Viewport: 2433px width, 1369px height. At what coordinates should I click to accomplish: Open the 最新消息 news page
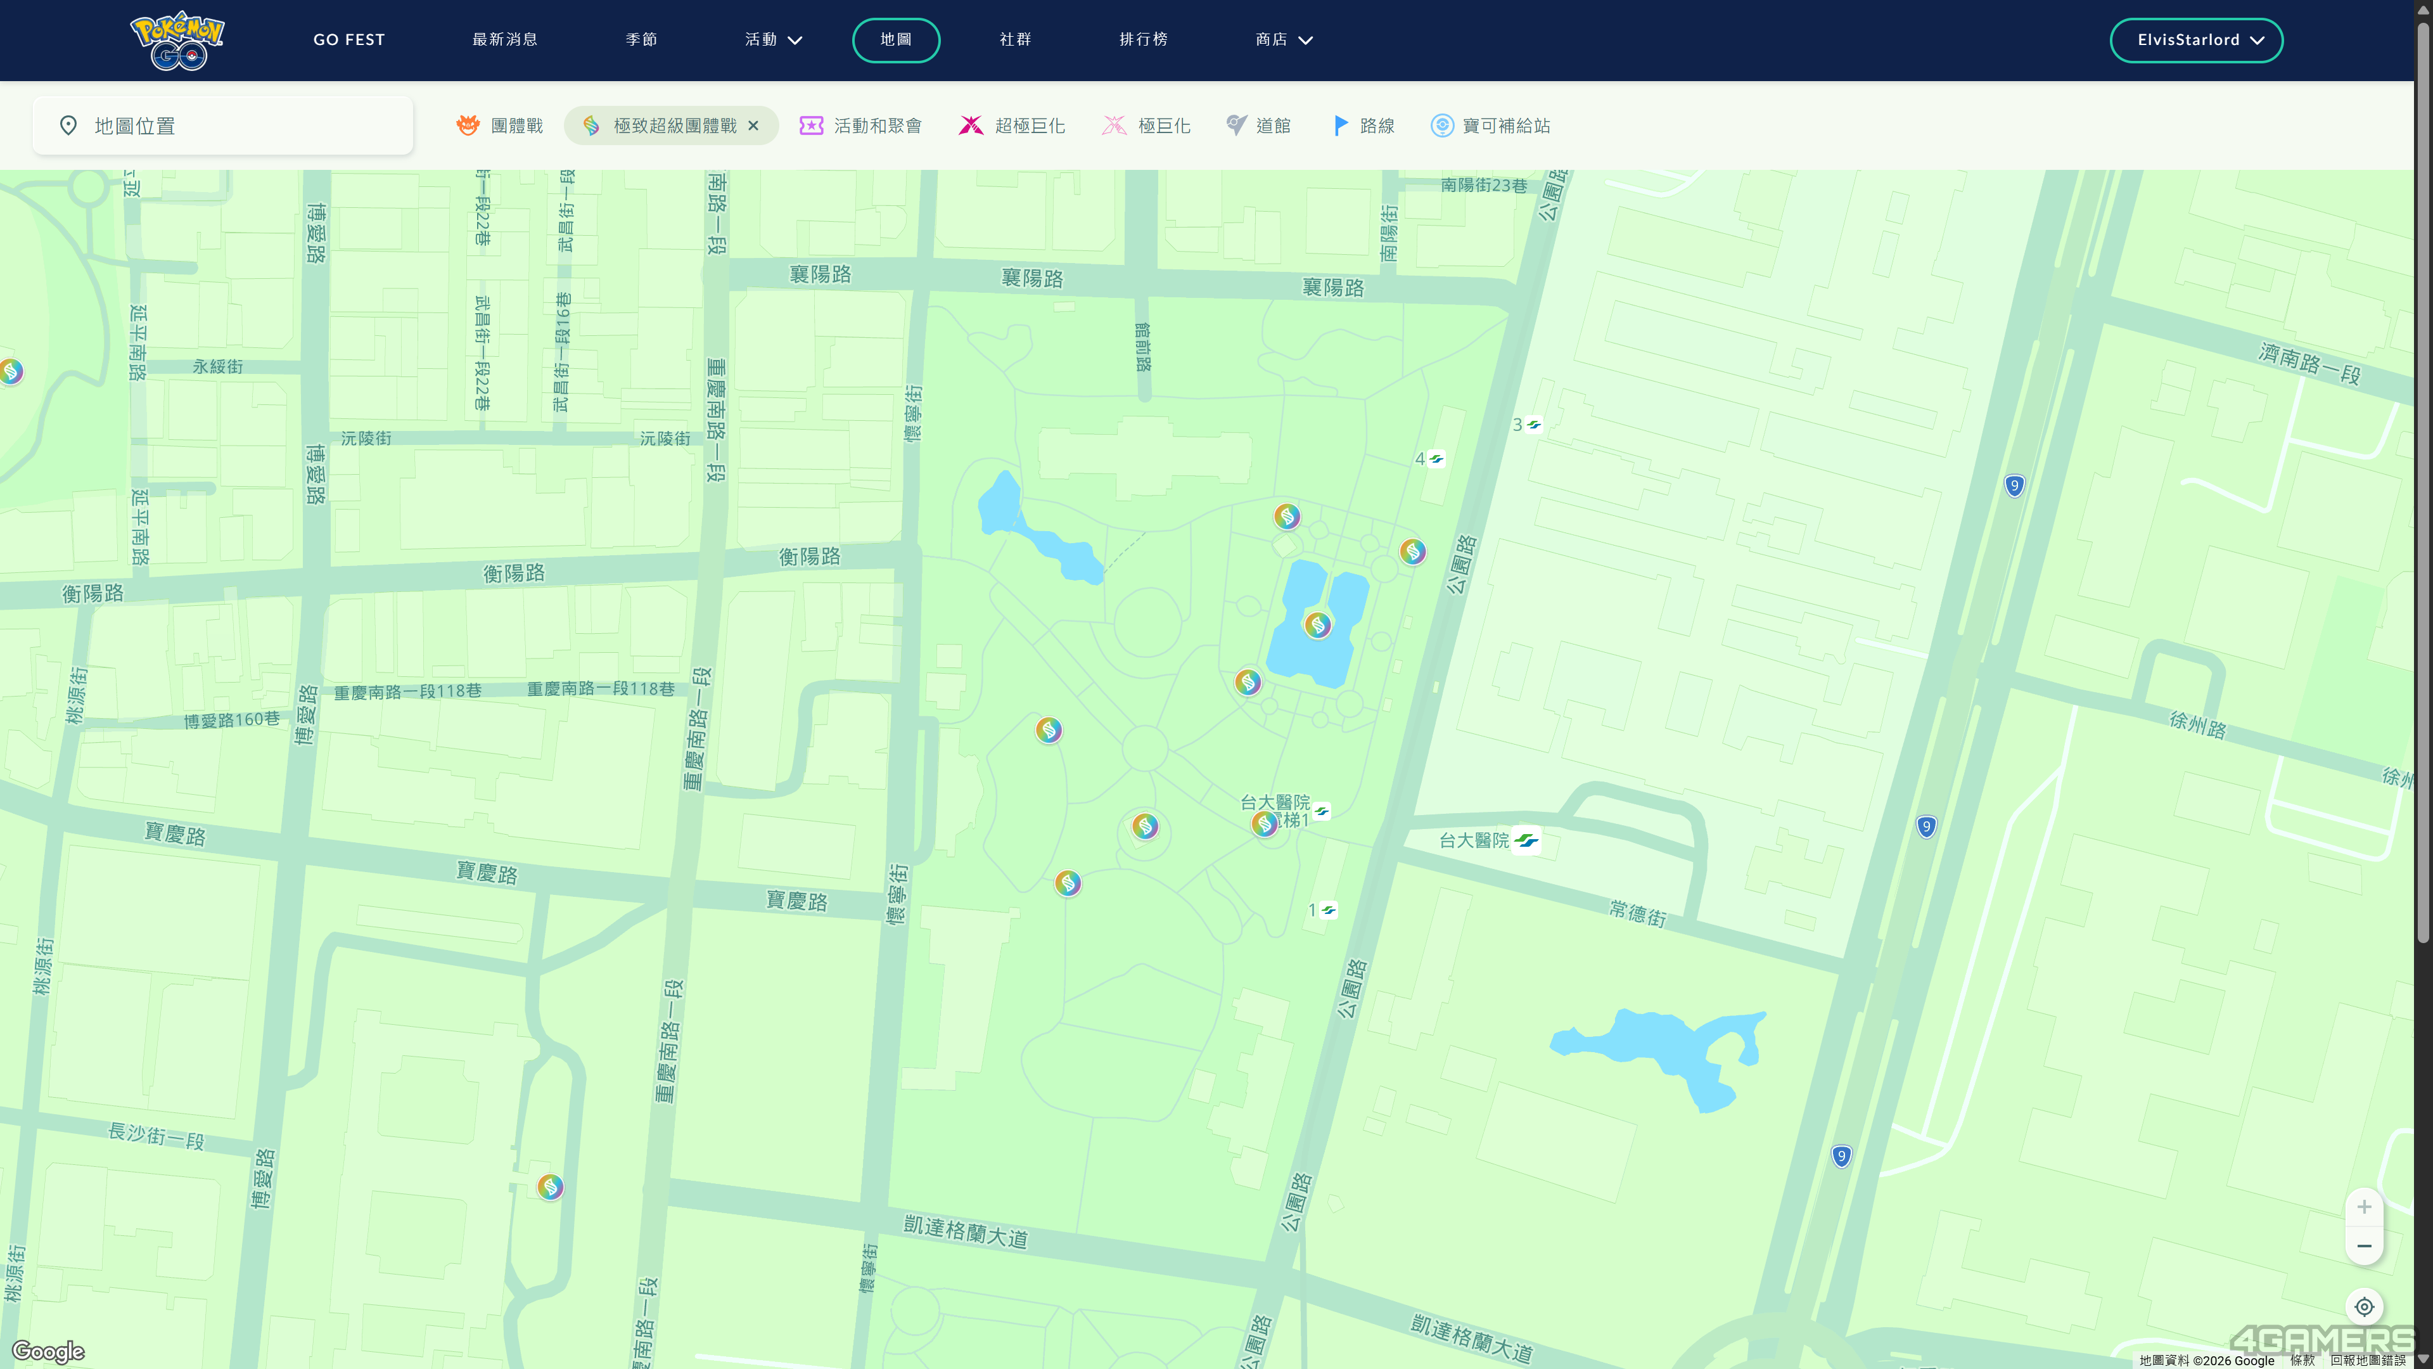click(x=506, y=40)
